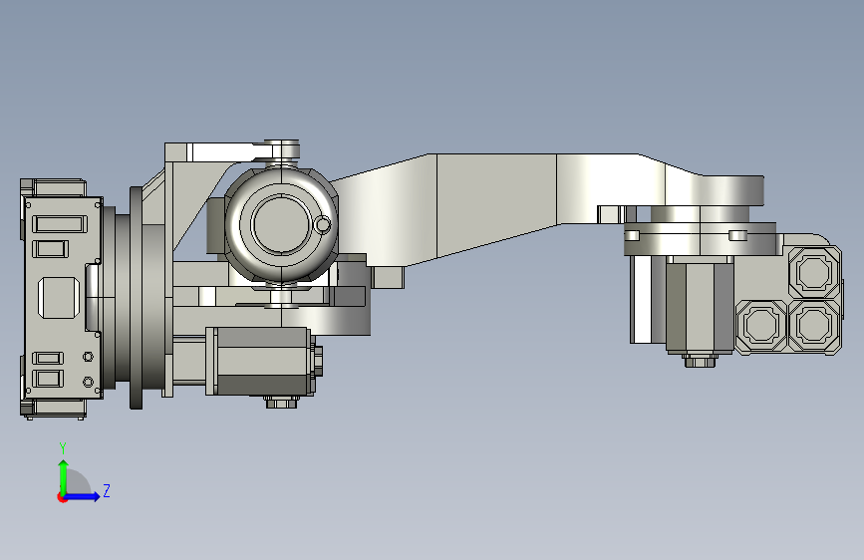Click the green Y axis arrow on the triad

64,477
